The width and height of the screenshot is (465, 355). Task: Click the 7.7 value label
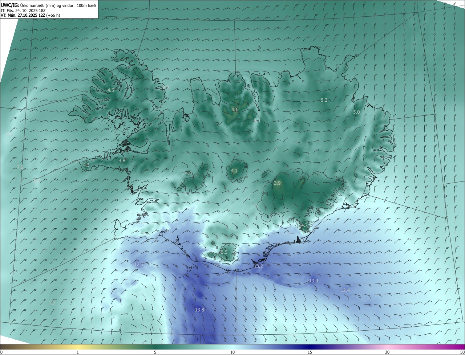click(x=52, y=303)
